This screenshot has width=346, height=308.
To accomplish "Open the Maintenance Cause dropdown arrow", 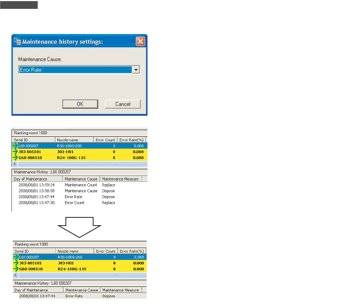I will (x=136, y=70).
